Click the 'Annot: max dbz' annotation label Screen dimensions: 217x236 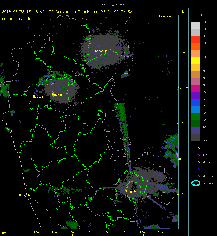coord(18,19)
